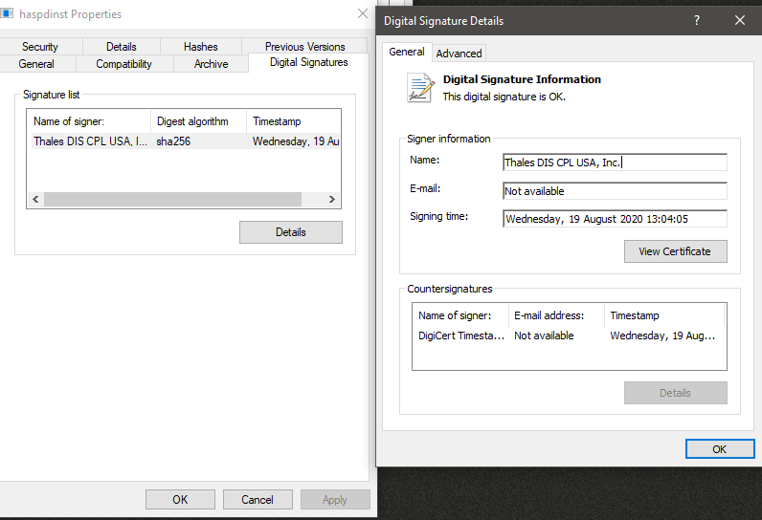Switch to the Advanced tab
This screenshot has height=520, width=762.
click(x=459, y=54)
